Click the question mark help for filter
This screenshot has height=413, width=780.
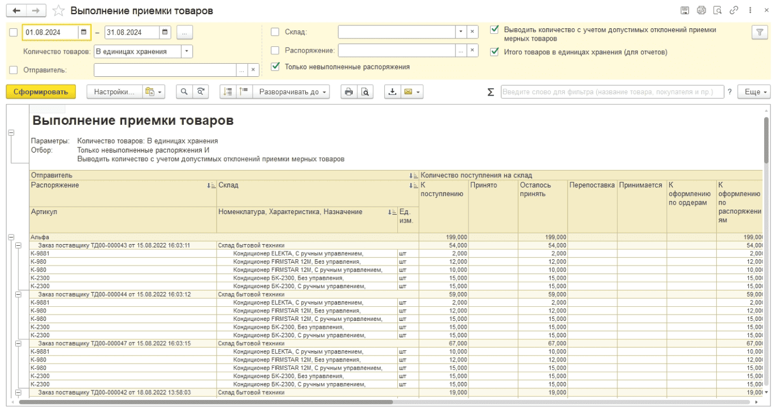coord(730,92)
